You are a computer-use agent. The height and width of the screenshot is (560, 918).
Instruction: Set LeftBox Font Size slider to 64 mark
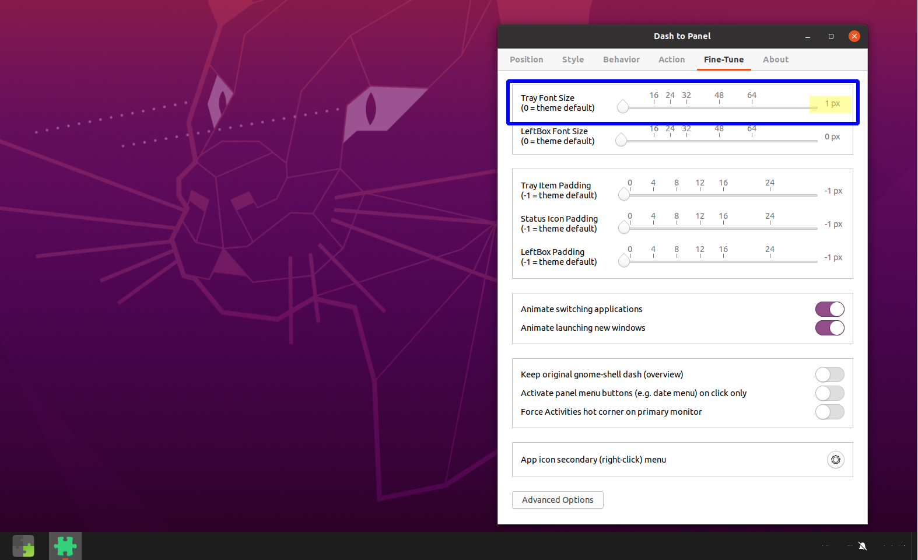tap(752, 141)
